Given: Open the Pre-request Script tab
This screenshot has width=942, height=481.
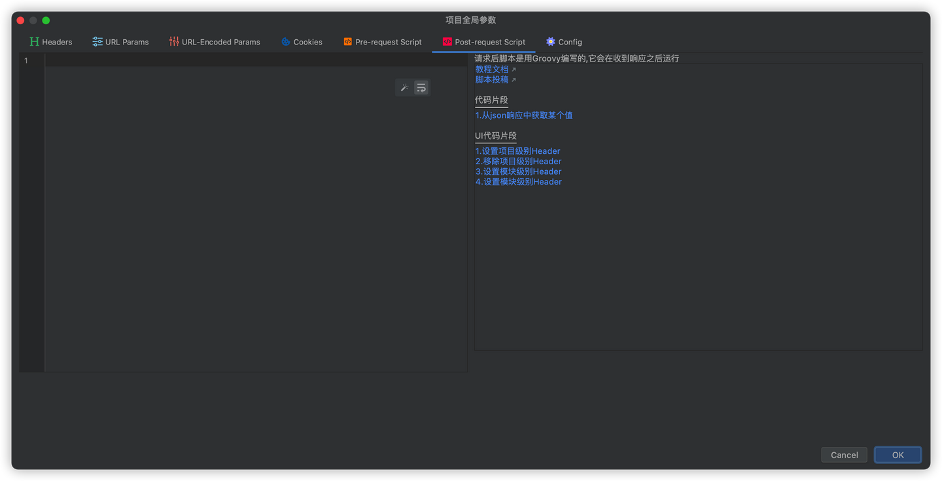Looking at the screenshot, I should pyautogui.click(x=383, y=42).
